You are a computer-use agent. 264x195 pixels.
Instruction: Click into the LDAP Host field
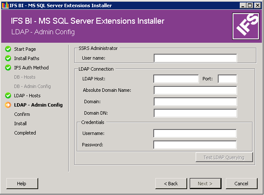[176, 79]
